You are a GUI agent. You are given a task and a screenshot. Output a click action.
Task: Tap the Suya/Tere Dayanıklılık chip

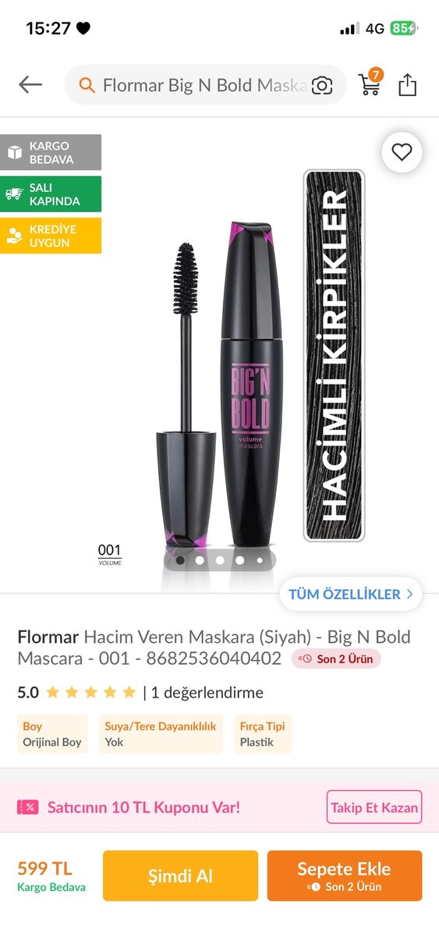point(161,734)
